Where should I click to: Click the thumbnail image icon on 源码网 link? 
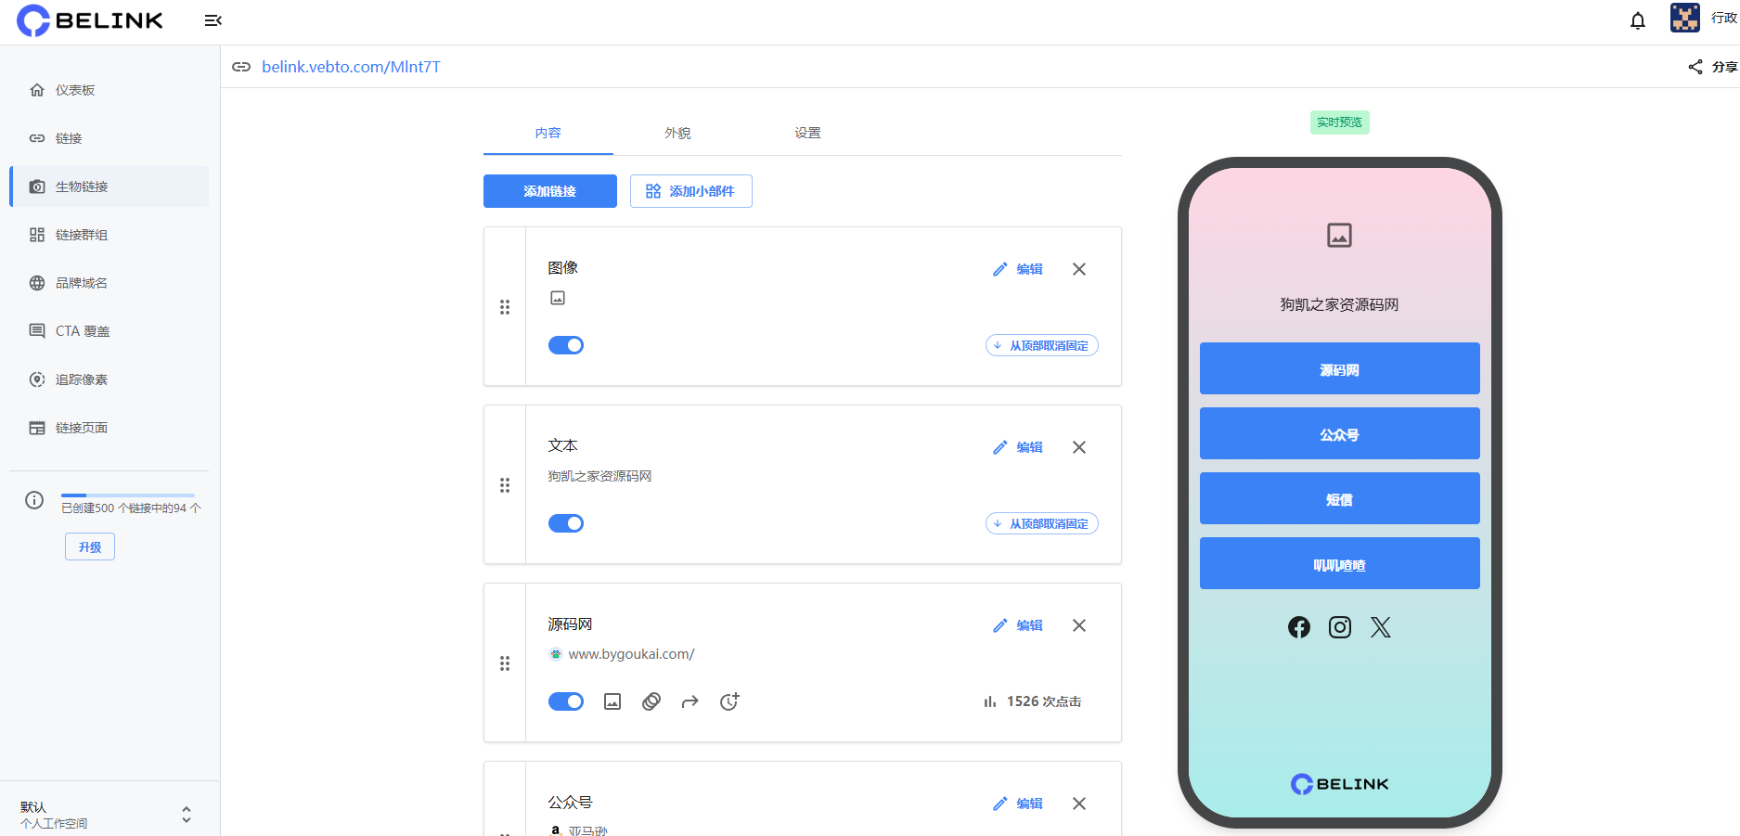click(x=612, y=701)
